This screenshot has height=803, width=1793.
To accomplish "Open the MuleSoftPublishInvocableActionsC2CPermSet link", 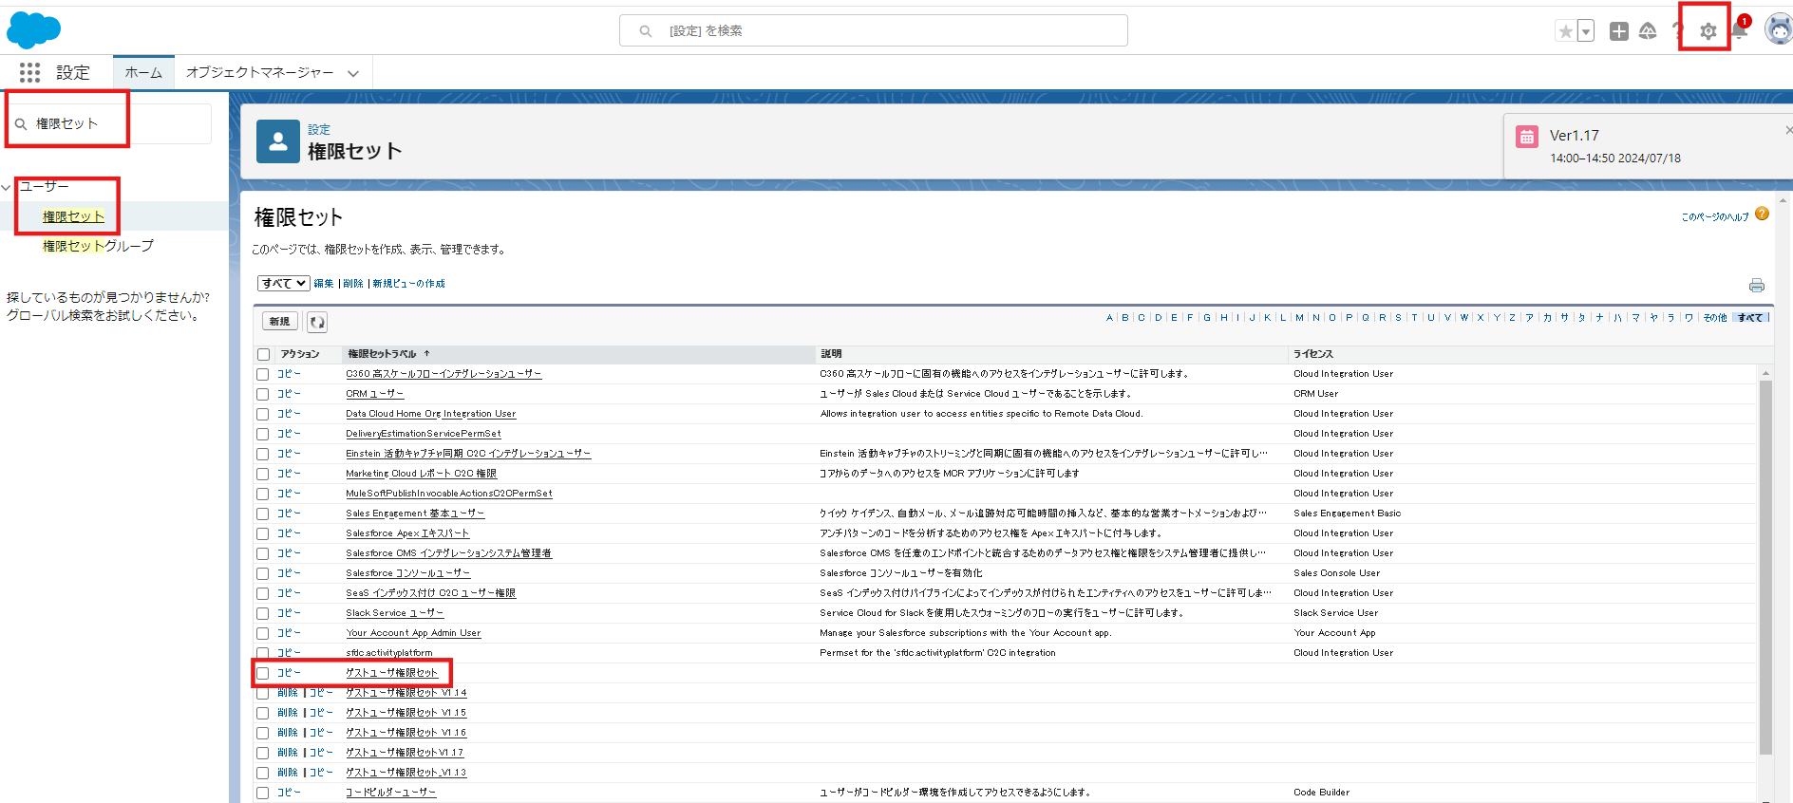I will click(449, 494).
